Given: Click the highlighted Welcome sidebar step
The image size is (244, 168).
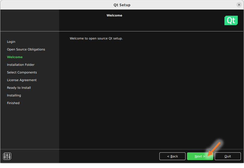Looking at the screenshot, I should tap(15, 57).
